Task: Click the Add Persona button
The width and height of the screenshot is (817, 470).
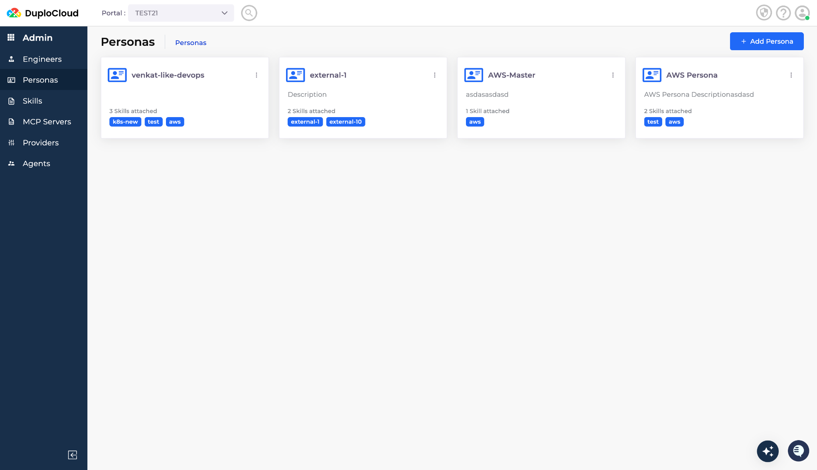Action: (x=766, y=41)
